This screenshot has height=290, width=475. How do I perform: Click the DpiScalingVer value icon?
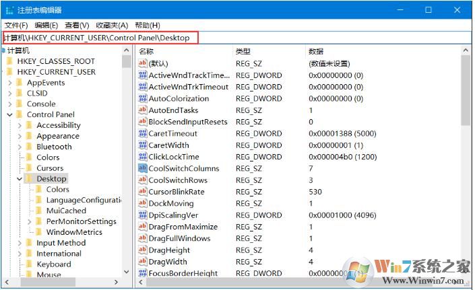142,215
